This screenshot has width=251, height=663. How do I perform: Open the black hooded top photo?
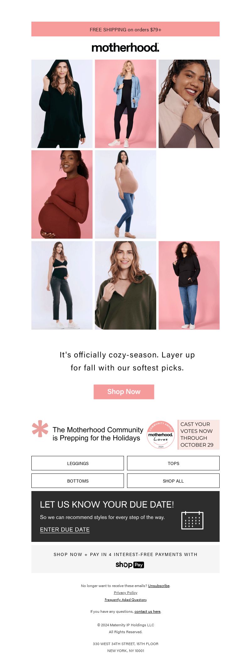coord(62,104)
